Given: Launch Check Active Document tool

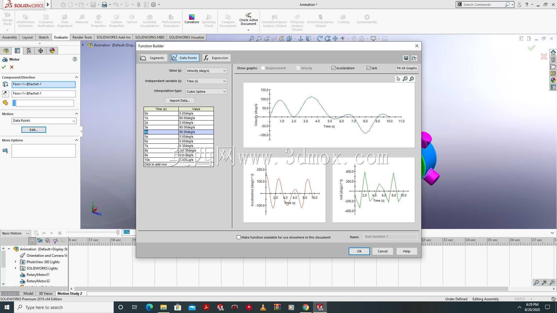Looking at the screenshot, I should click(x=248, y=19).
